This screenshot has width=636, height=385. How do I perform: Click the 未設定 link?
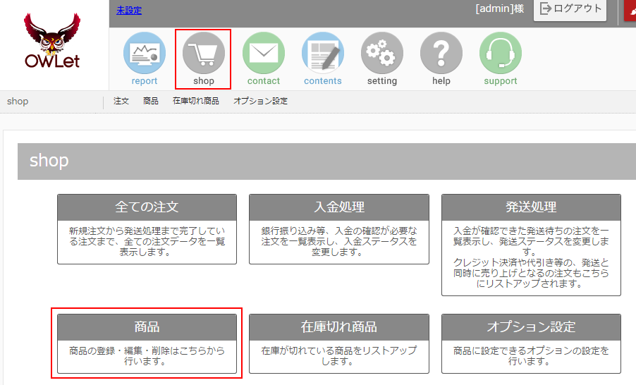click(x=129, y=11)
